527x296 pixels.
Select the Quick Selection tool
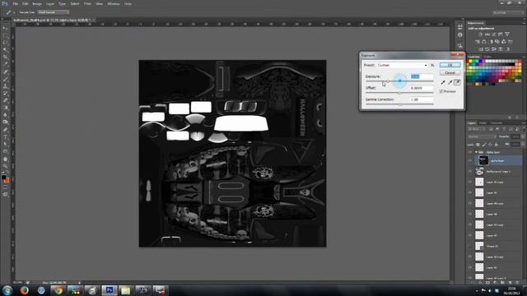tap(5, 49)
